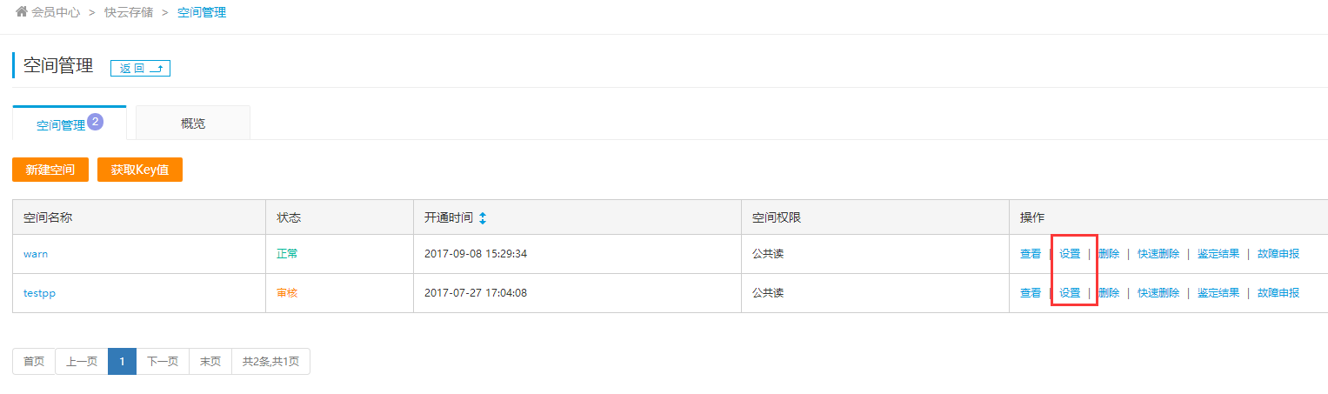Viewport: 1328px width, 394px height.
Task: Open 设置 for the warn space
Action: (1070, 254)
